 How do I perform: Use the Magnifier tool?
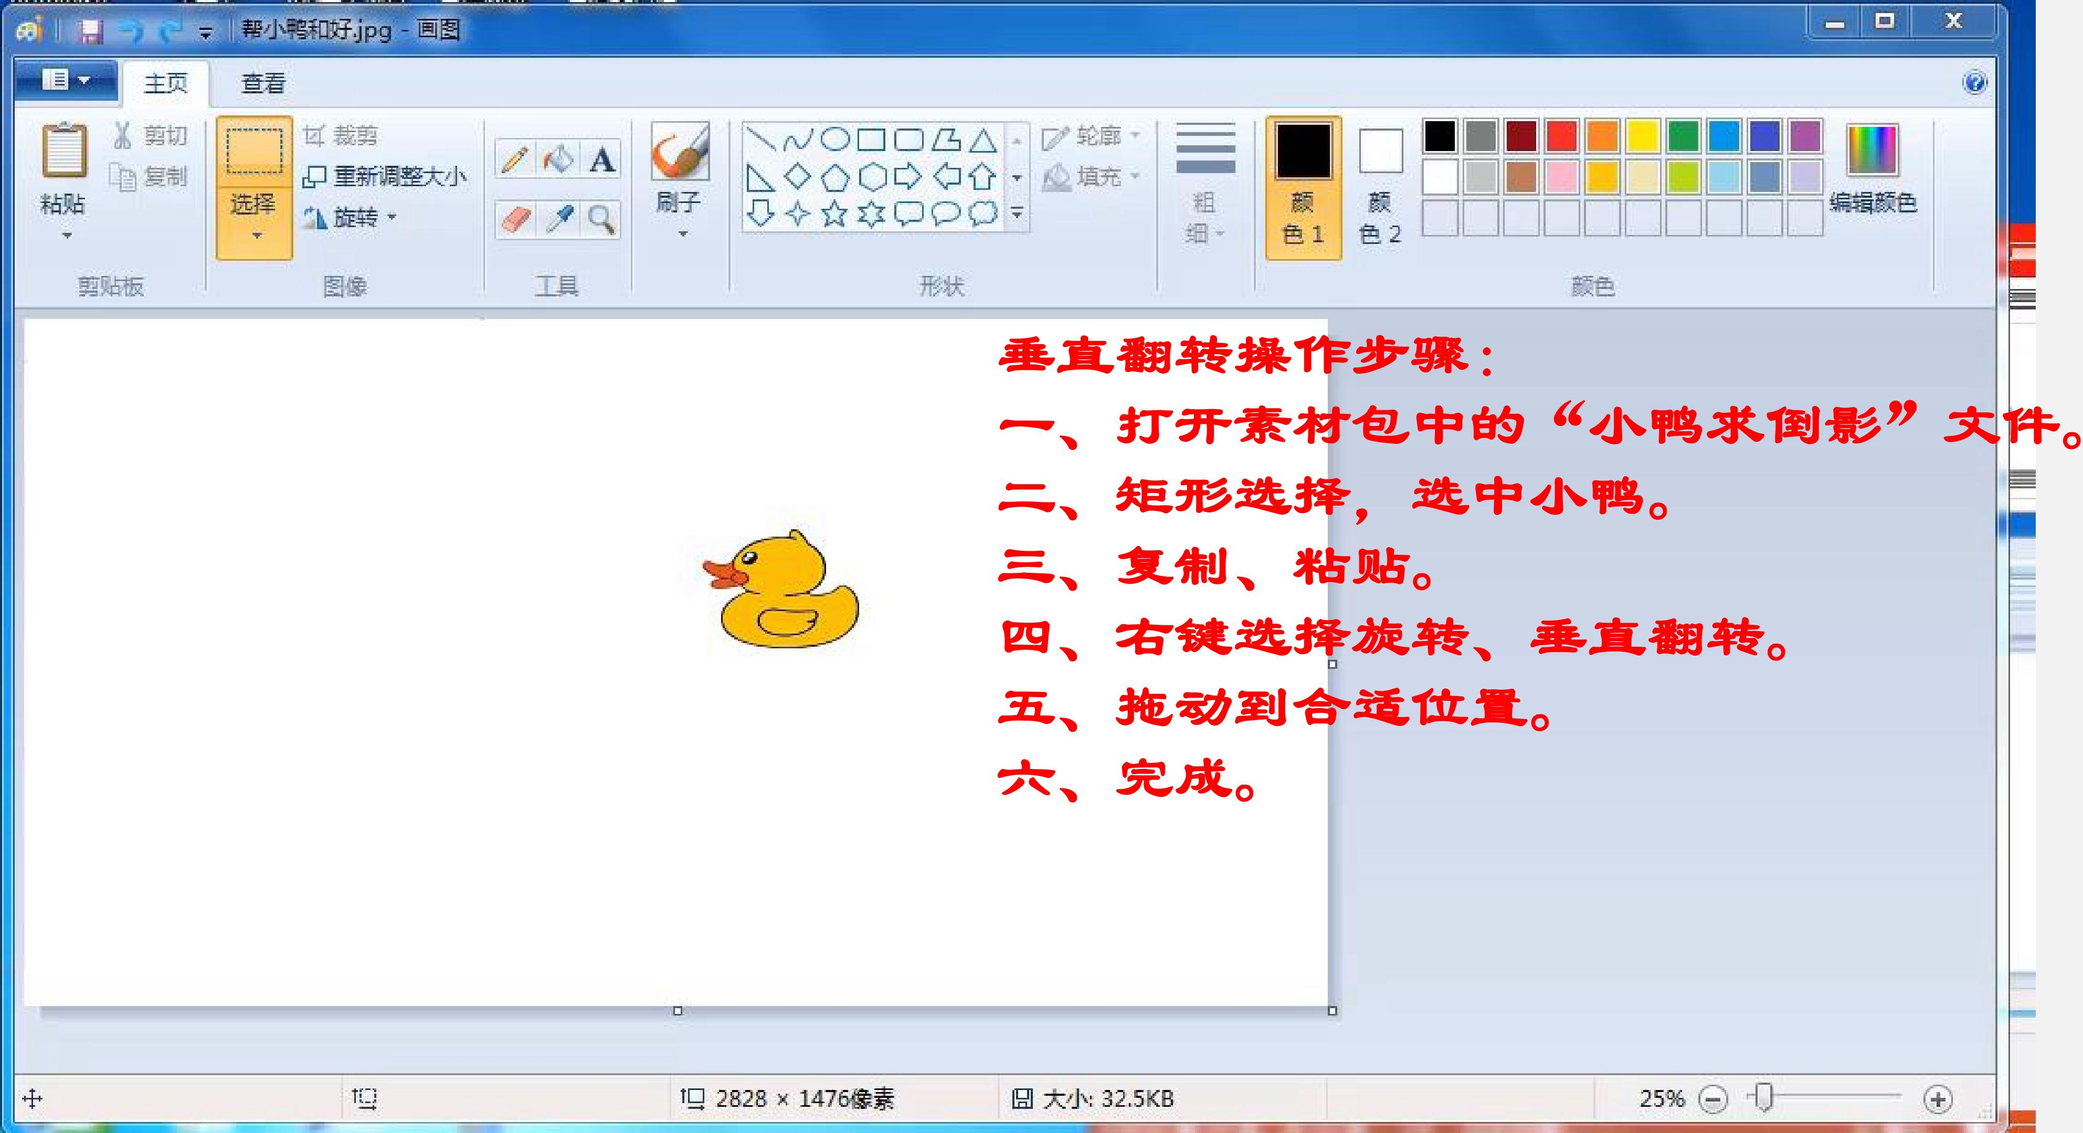tap(601, 219)
